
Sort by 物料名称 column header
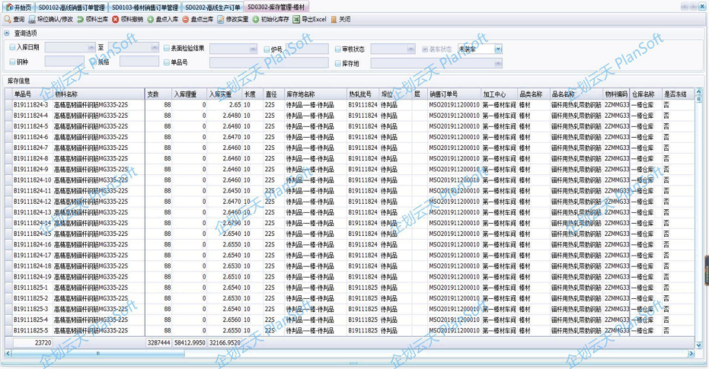98,94
